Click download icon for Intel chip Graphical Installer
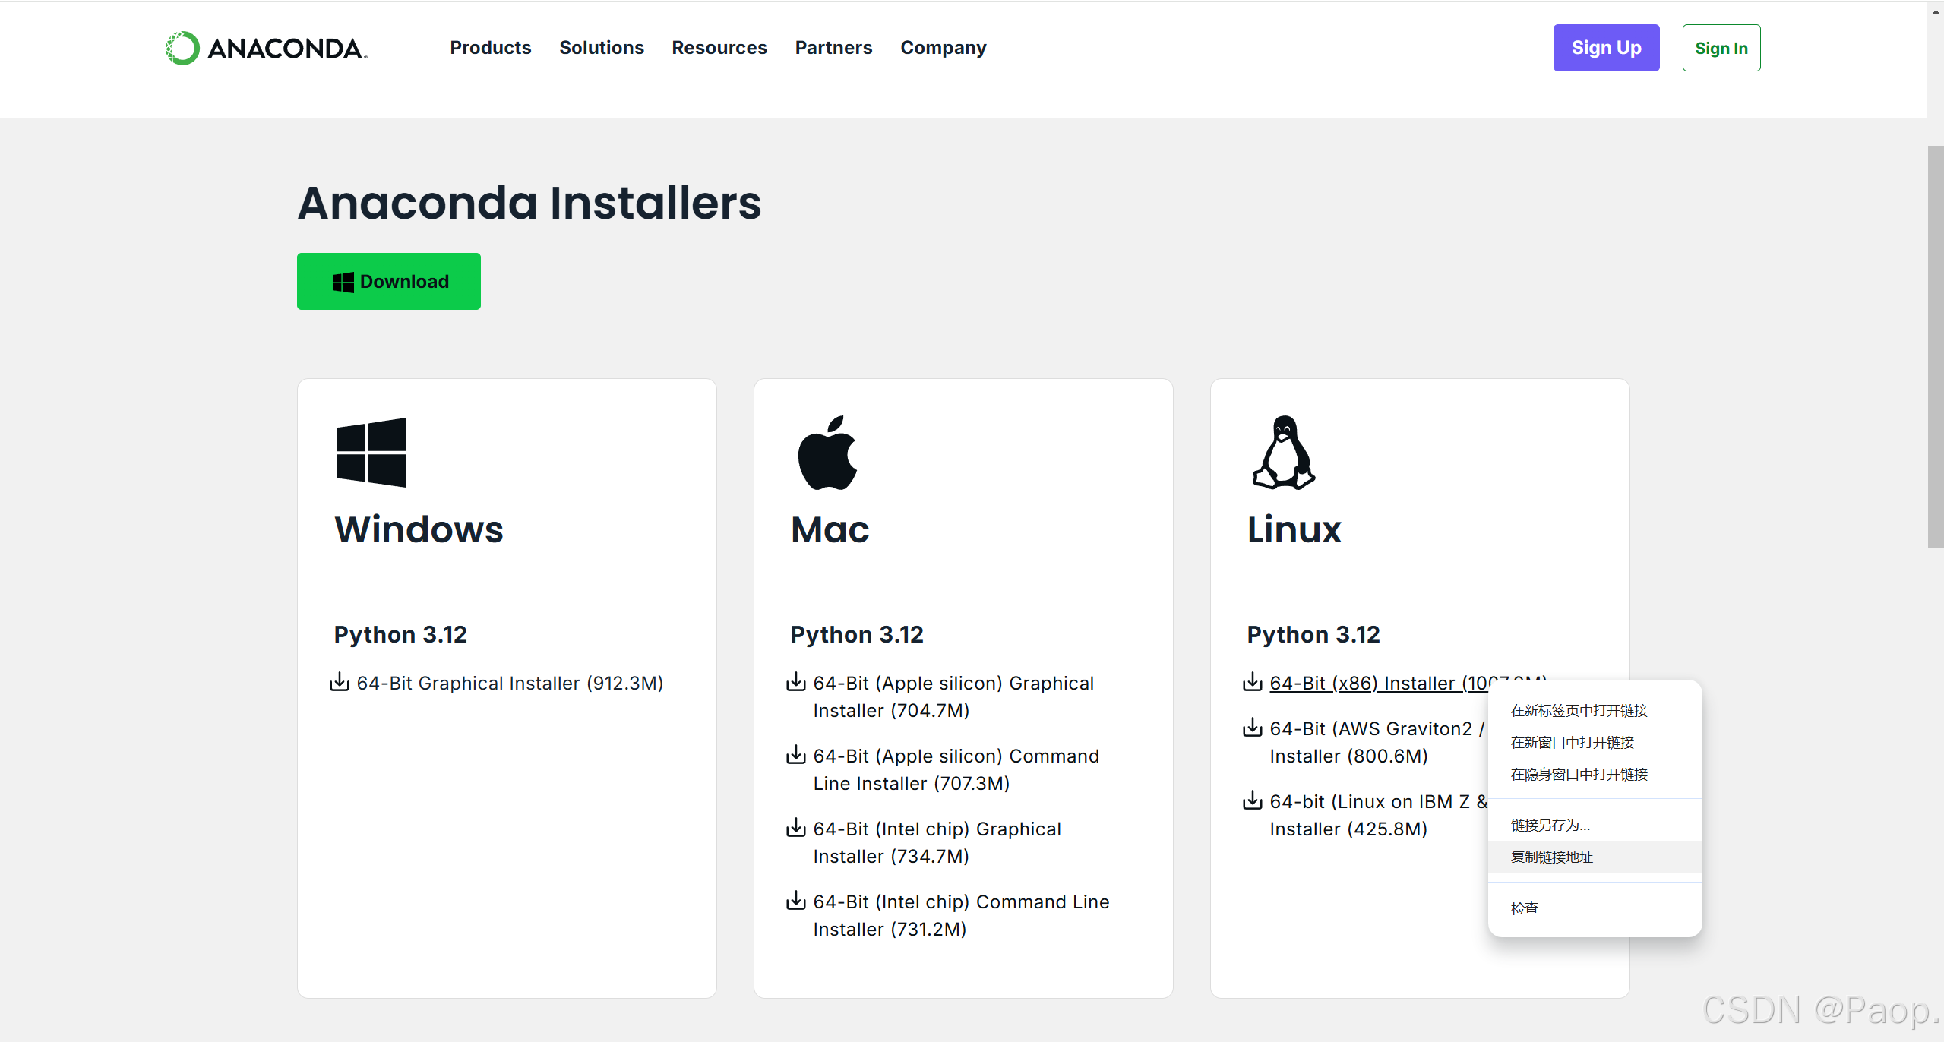Viewport: 1944px width, 1042px height. point(795,828)
